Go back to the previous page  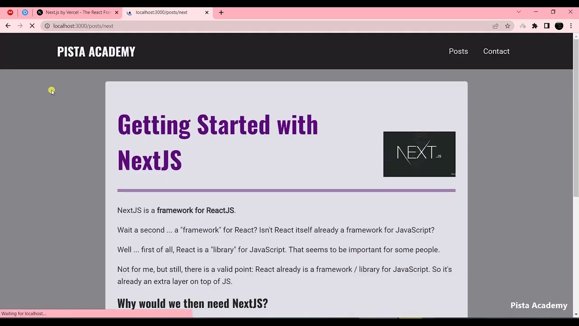tap(8, 26)
